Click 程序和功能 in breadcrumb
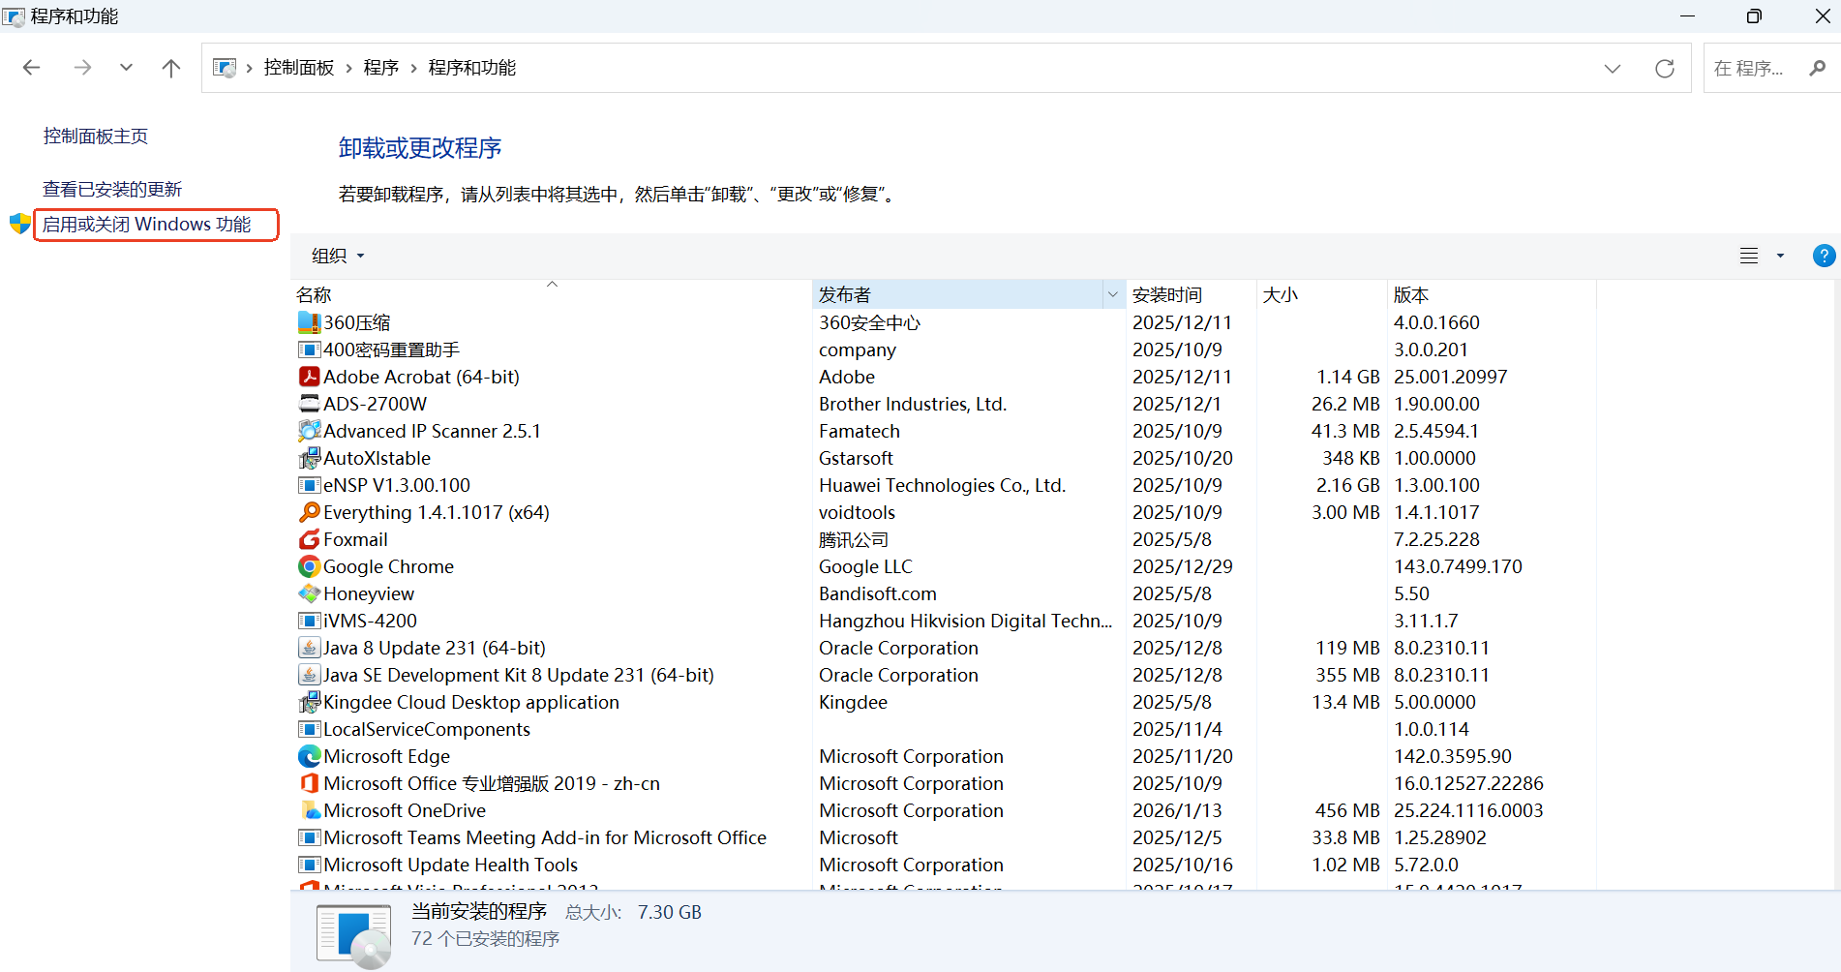This screenshot has height=972, width=1841. coord(472,68)
